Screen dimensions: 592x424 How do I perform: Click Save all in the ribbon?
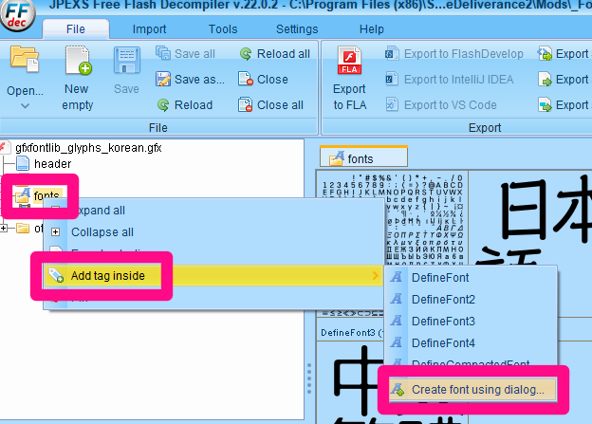pyautogui.click(x=185, y=54)
